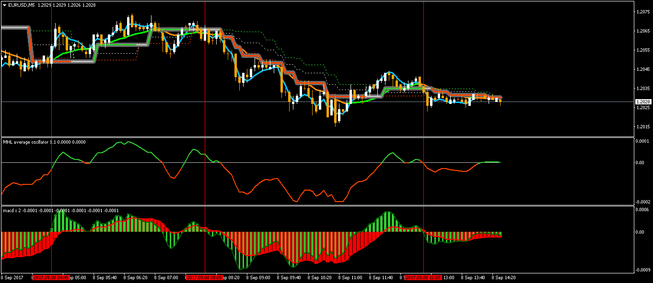Viewport: 653px width, 283px height.
Task: Select the current price tag 1.2028
Action: pyautogui.click(x=642, y=102)
